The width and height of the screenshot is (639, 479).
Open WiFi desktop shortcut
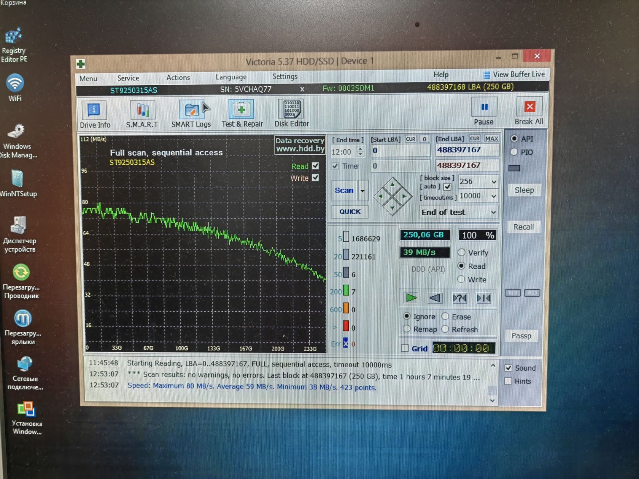point(15,87)
